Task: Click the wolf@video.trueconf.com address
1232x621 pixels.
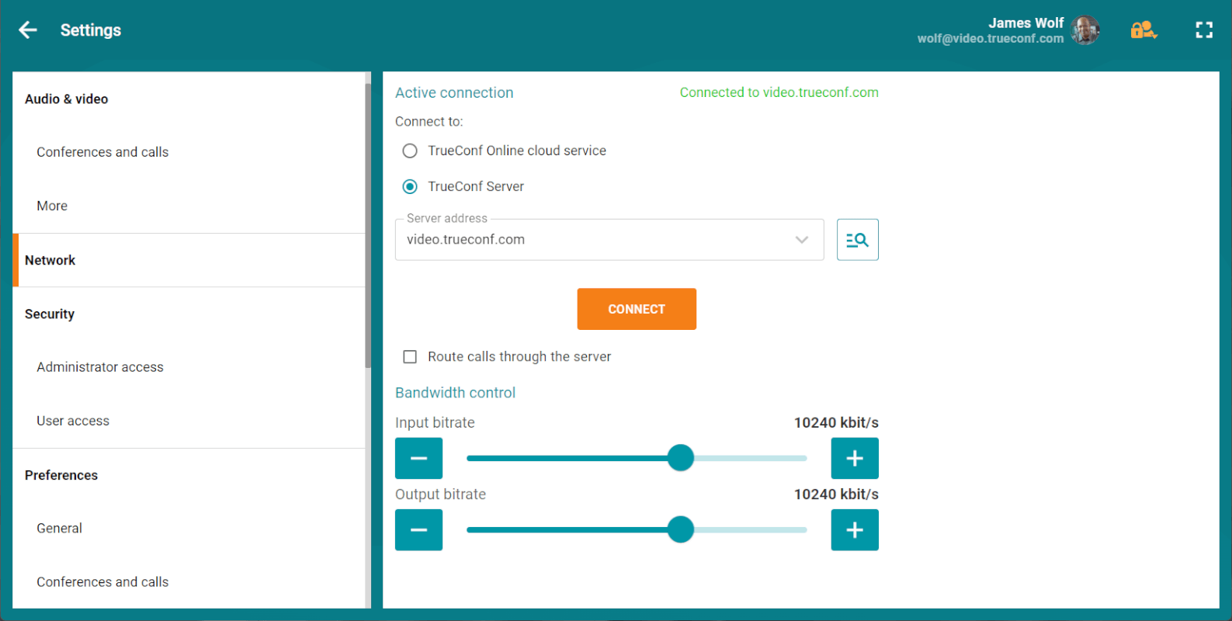Action: tap(991, 39)
